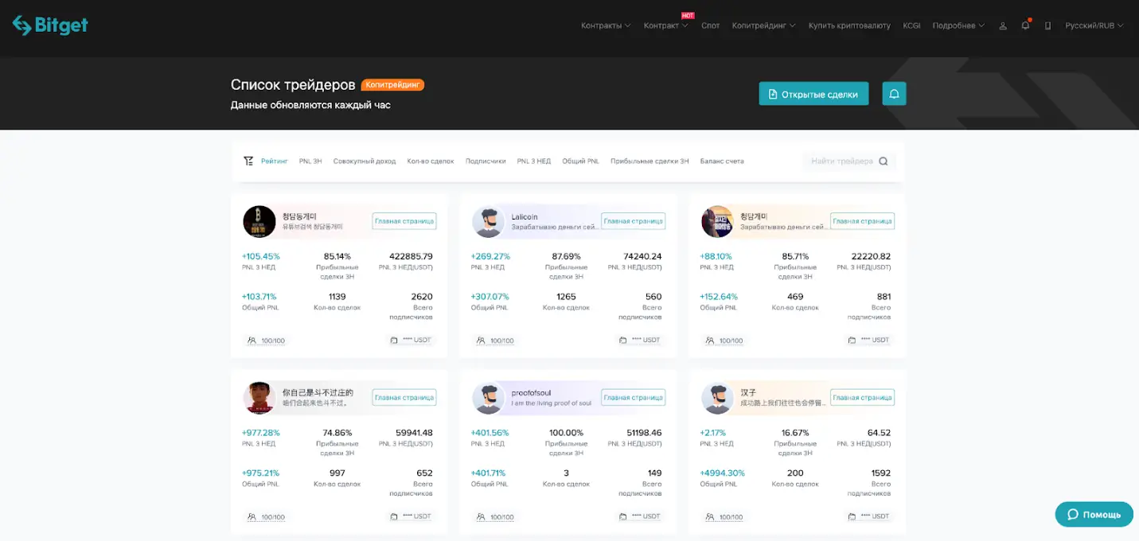Click wallet icon on Lalicoin card

[623, 341]
